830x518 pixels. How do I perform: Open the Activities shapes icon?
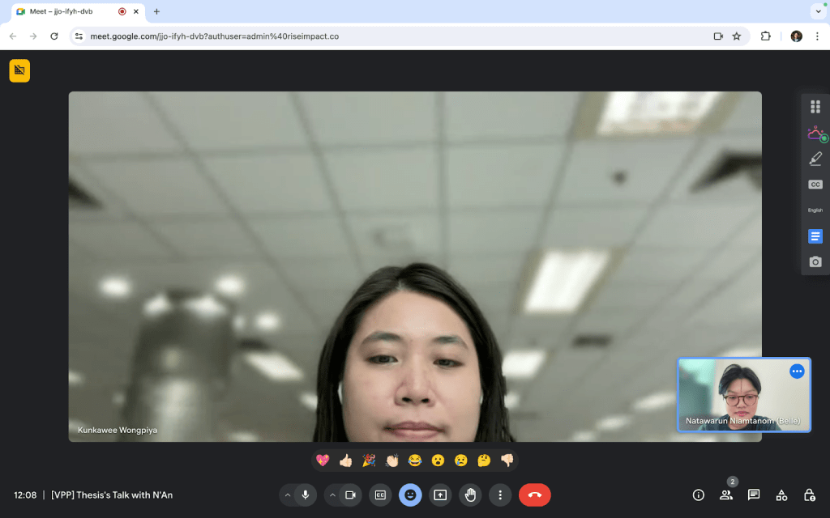(x=781, y=495)
